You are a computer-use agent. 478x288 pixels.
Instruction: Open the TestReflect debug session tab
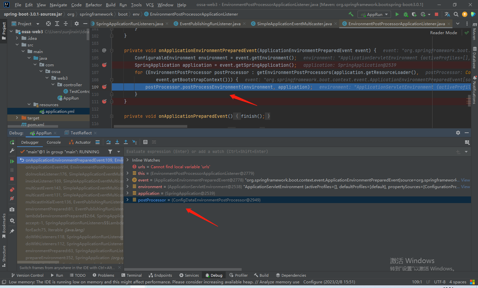tap(80, 133)
